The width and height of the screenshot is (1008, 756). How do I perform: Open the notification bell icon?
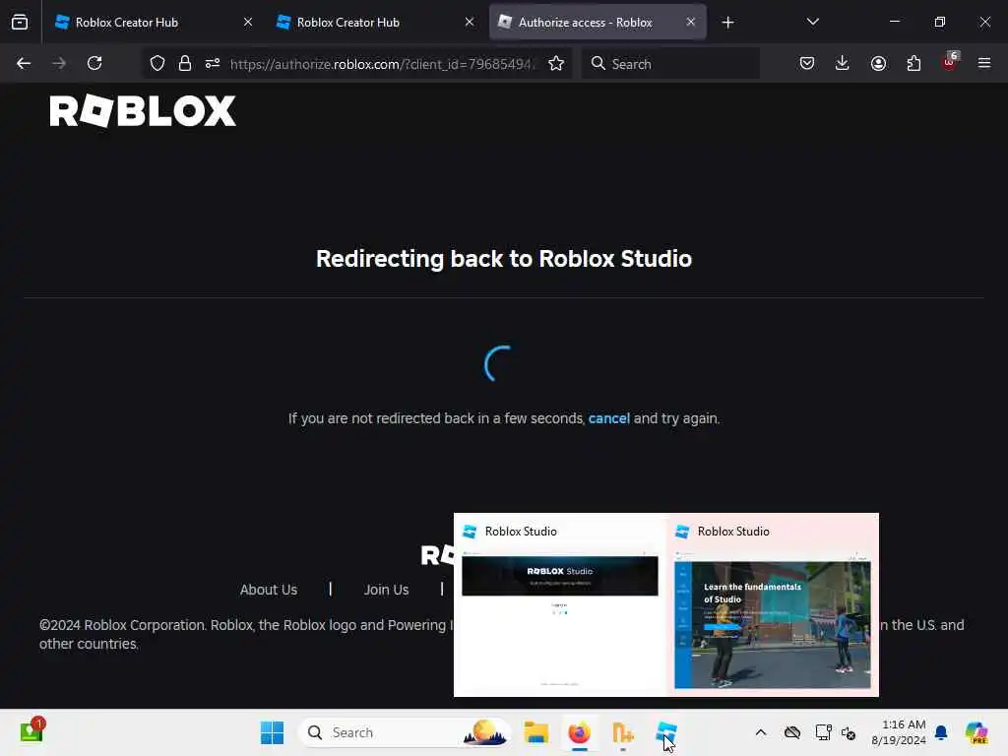941,732
